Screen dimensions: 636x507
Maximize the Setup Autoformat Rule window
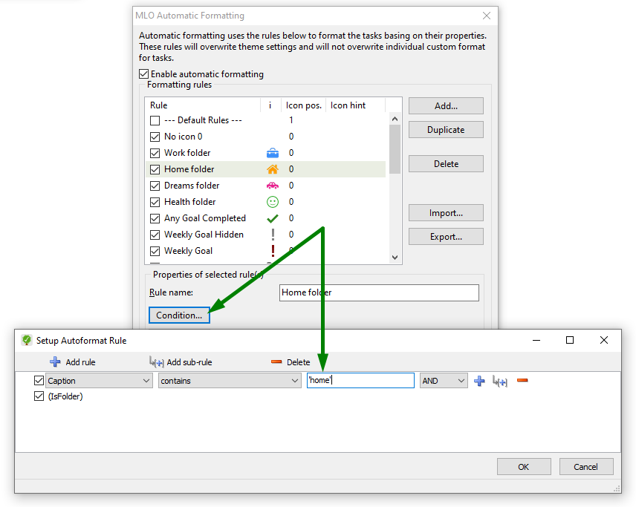570,340
